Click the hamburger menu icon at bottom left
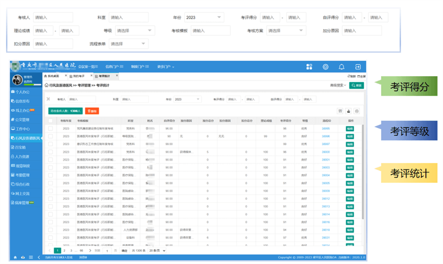This screenshot has height=264, width=443. point(29,257)
